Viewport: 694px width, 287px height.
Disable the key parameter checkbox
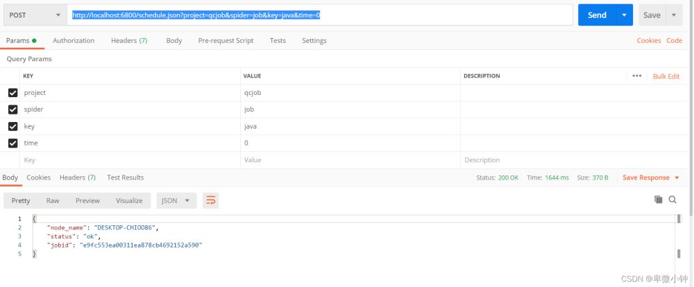[12, 127]
